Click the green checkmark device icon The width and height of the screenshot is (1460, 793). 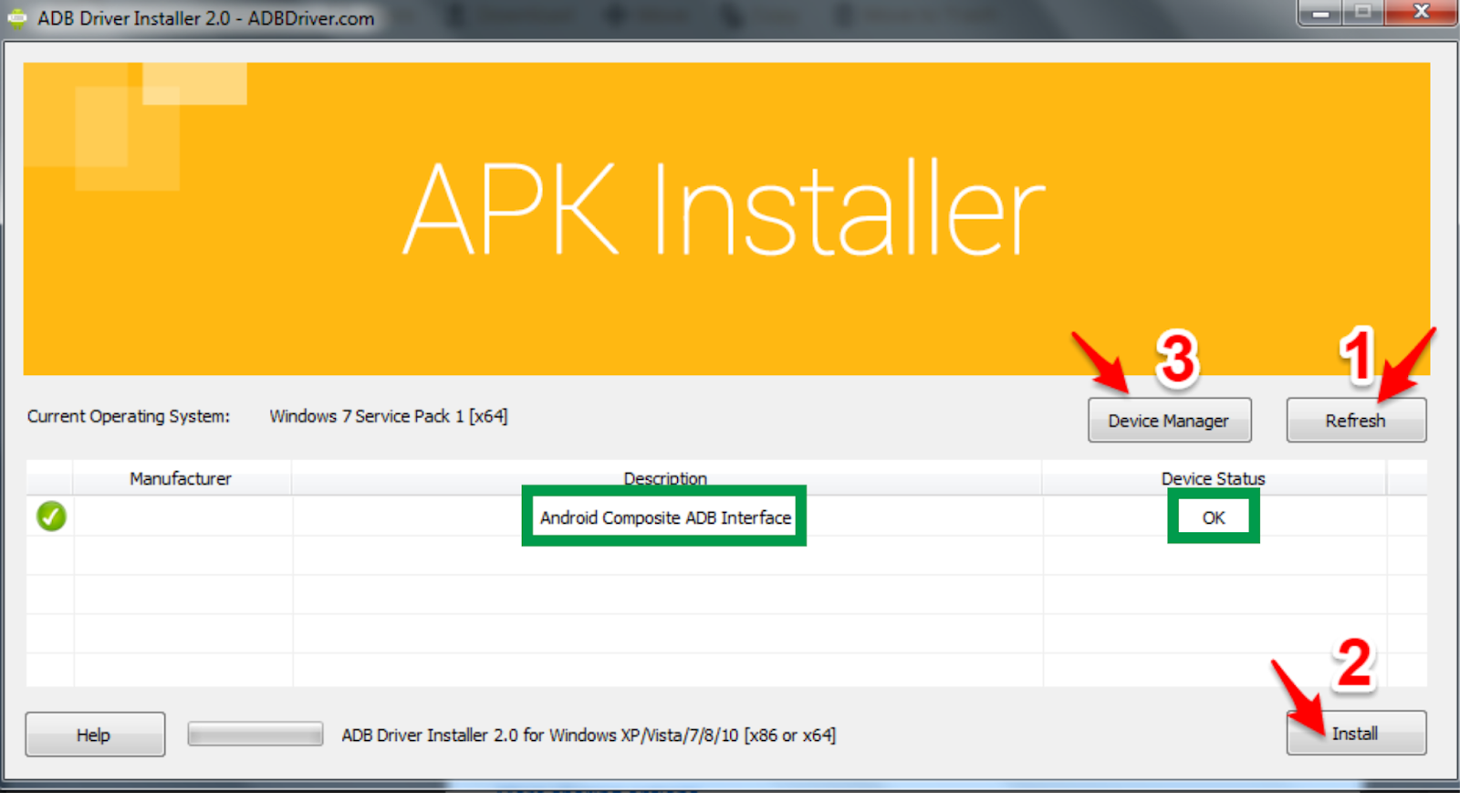(51, 516)
